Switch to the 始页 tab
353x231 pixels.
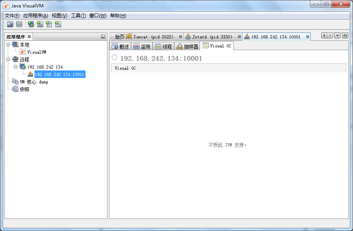tap(117, 37)
